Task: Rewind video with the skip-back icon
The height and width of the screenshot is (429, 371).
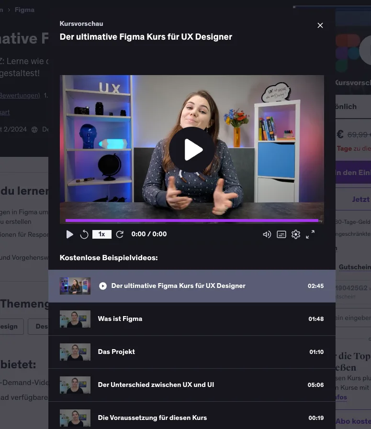Action: pos(84,234)
